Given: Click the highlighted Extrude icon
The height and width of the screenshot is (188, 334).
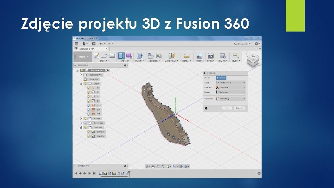Looking at the screenshot, I should pos(121,56).
